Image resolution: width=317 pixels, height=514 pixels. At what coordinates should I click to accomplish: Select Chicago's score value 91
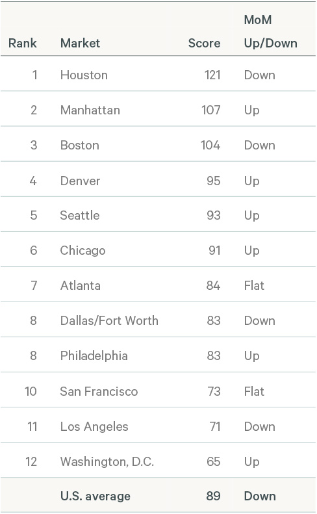pos(214,250)
